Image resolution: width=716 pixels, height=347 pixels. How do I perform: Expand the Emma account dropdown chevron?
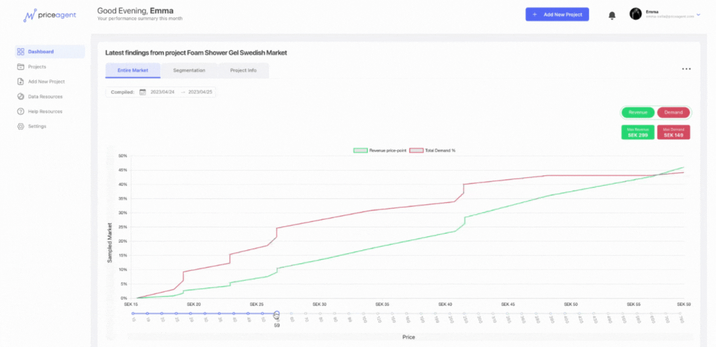pyautogui.click(x=698, y=15)
